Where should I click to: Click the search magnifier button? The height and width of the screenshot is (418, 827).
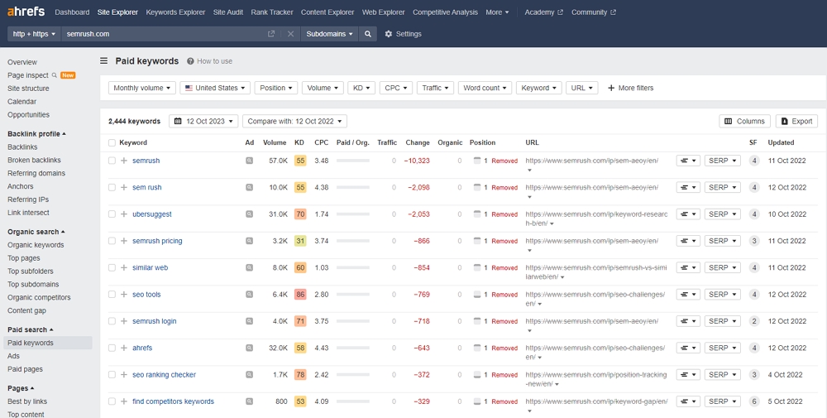pos(368,34)
